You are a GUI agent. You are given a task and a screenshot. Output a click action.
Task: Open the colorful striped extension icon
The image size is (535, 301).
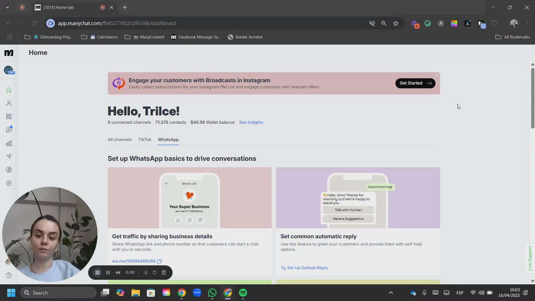454,23
